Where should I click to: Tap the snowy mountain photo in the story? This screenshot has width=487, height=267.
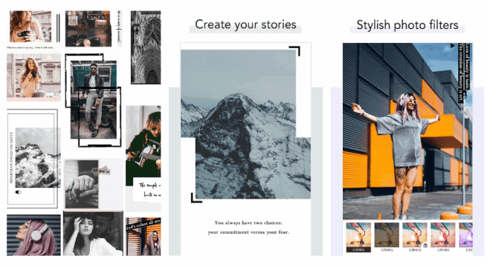pos(245,124)
